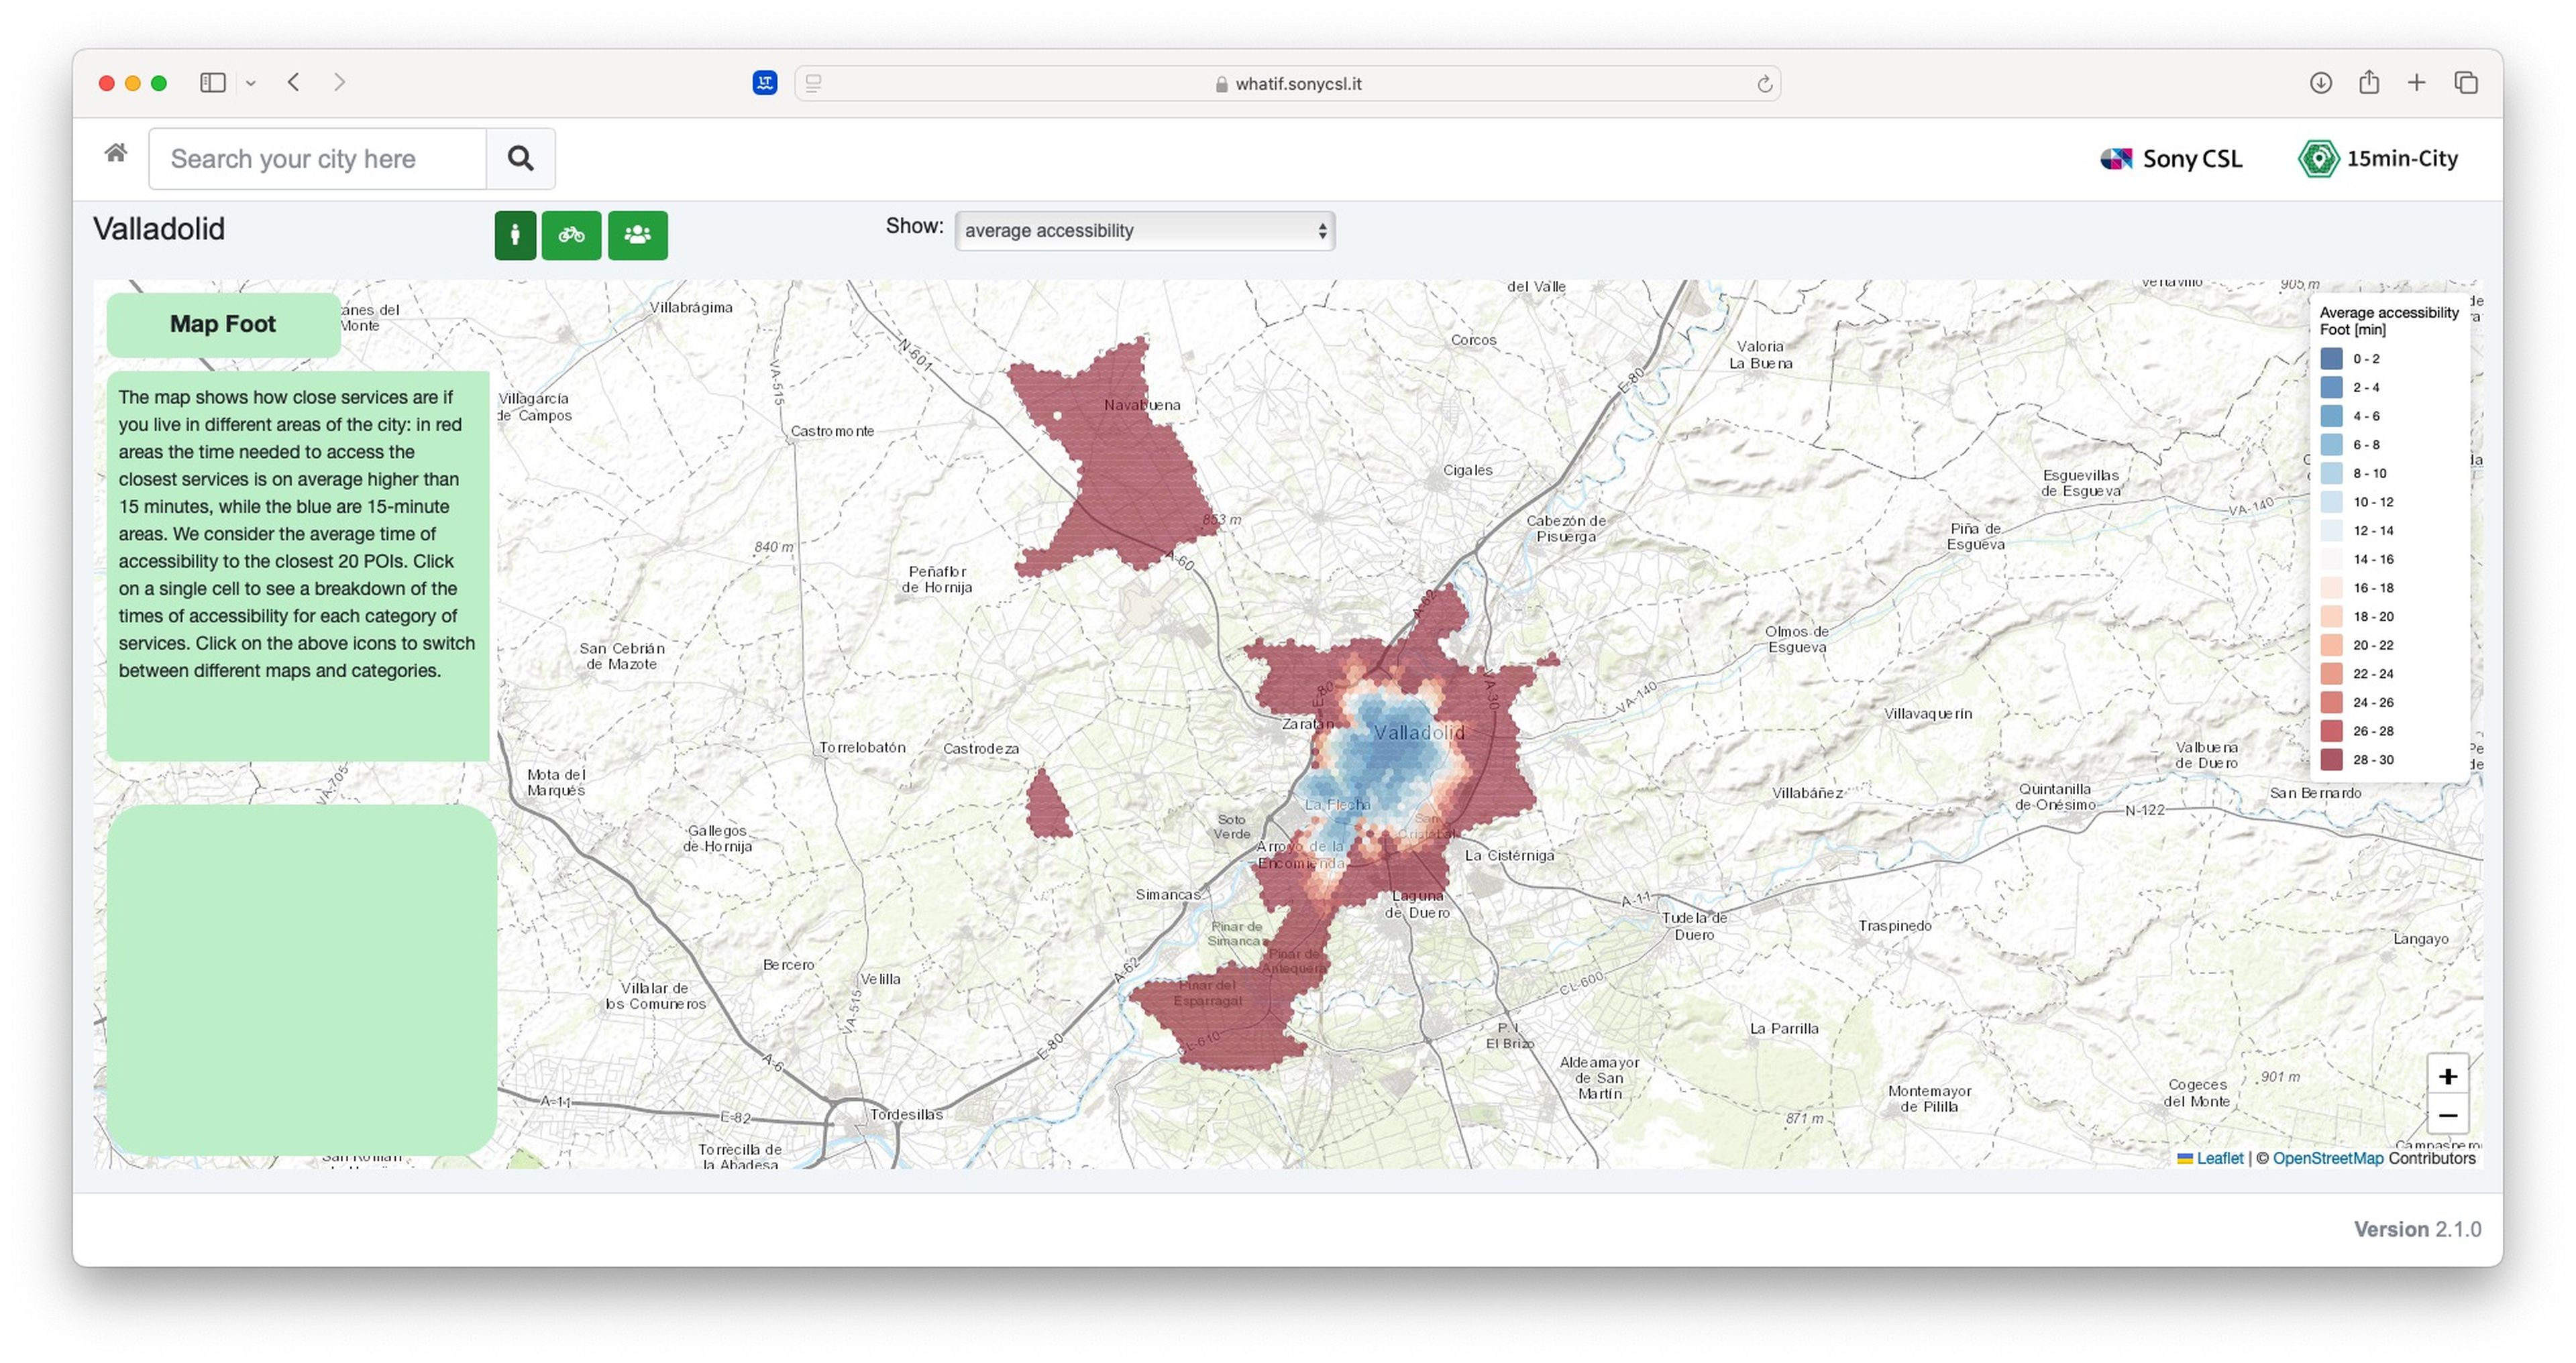Click the Sony CSL logo
Screen dimensions: 2576x1363
(x=2171, y=159)
